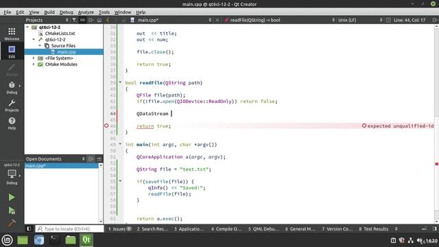Click the volume icon in system tray

[x=420, y=240]
